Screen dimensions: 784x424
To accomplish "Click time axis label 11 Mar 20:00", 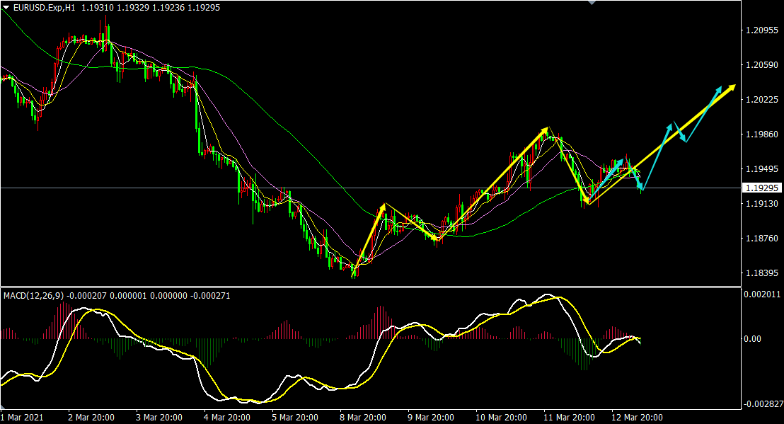I will (x=569, y=418).
